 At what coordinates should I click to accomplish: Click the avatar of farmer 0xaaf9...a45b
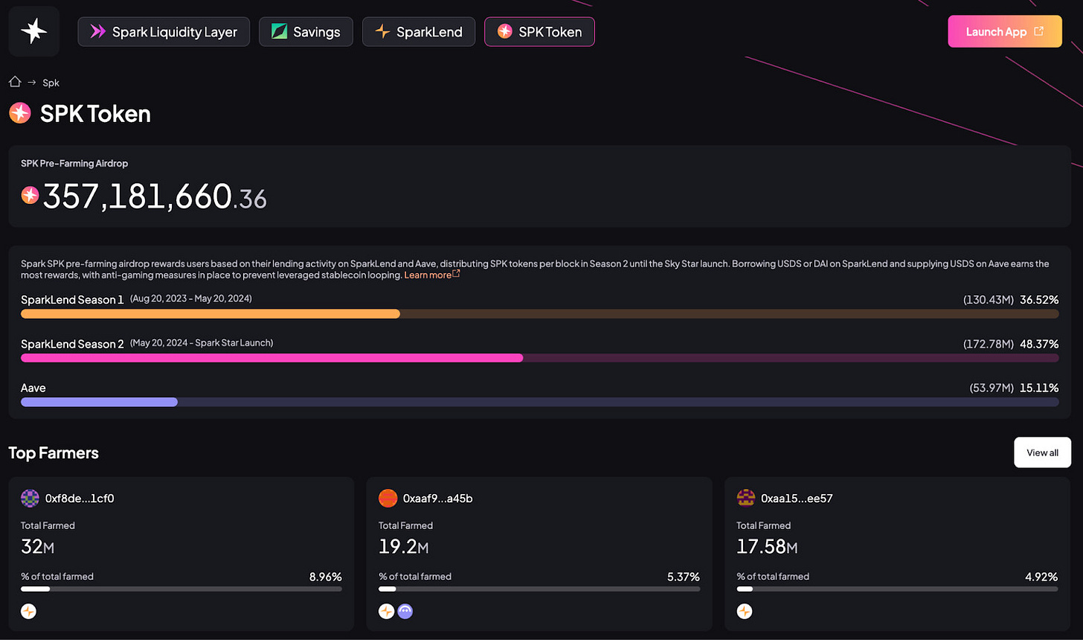(x=388, y=498)
